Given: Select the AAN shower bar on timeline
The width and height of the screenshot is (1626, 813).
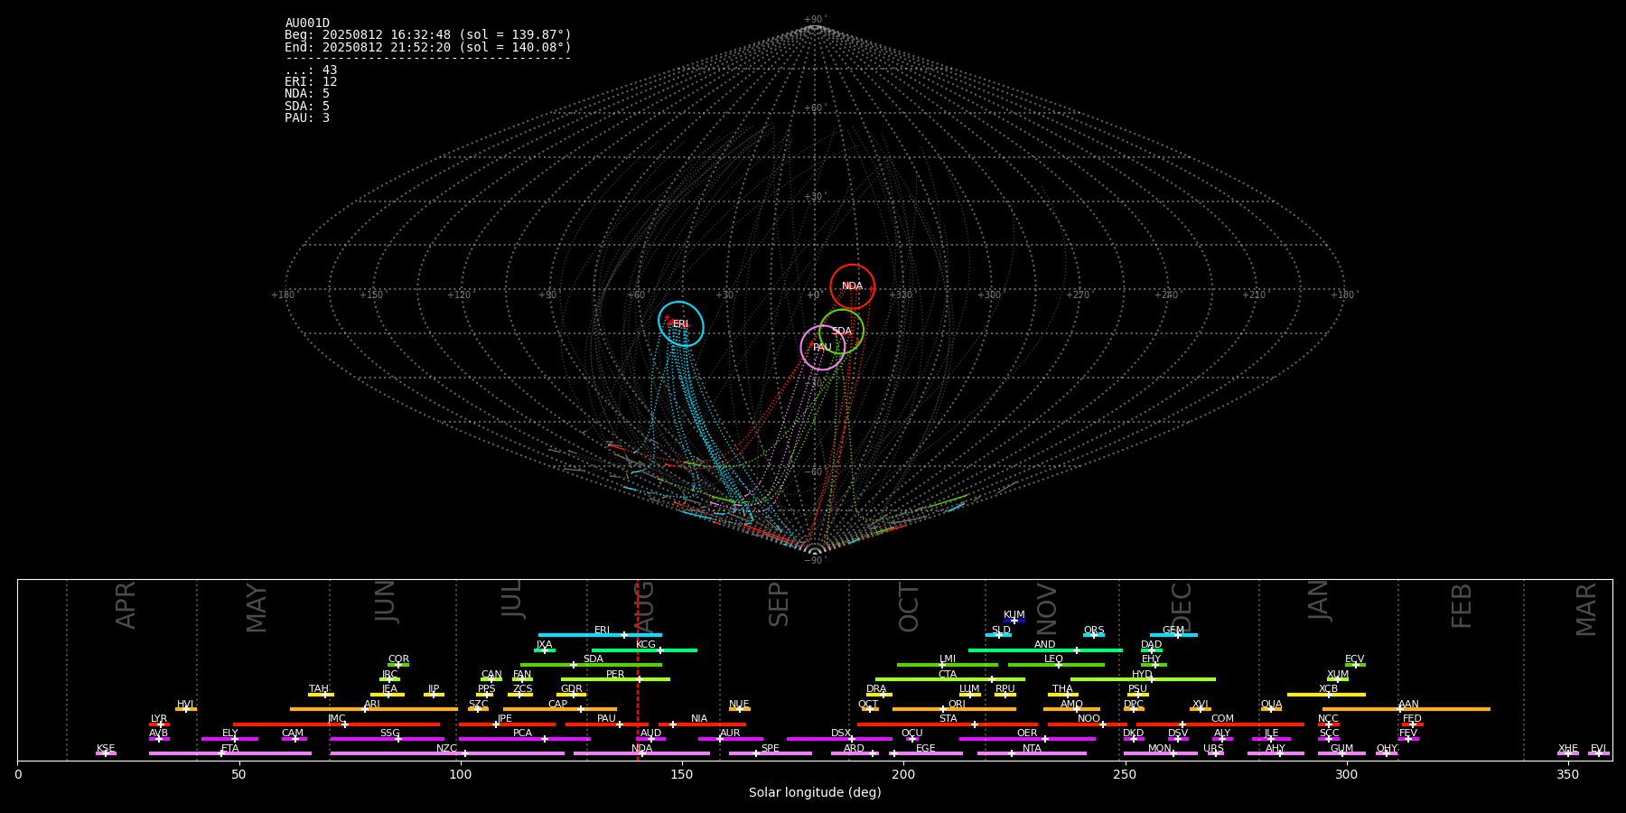Looking at the screenshot, I should point(1406,709).
